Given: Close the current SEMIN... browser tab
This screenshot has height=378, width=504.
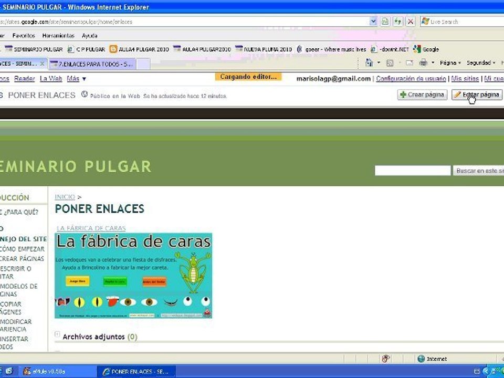Looking at the screenshot, I should pos(42,64).
